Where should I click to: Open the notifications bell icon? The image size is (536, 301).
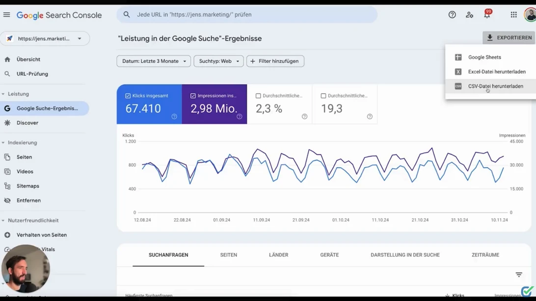click(487, 15)
